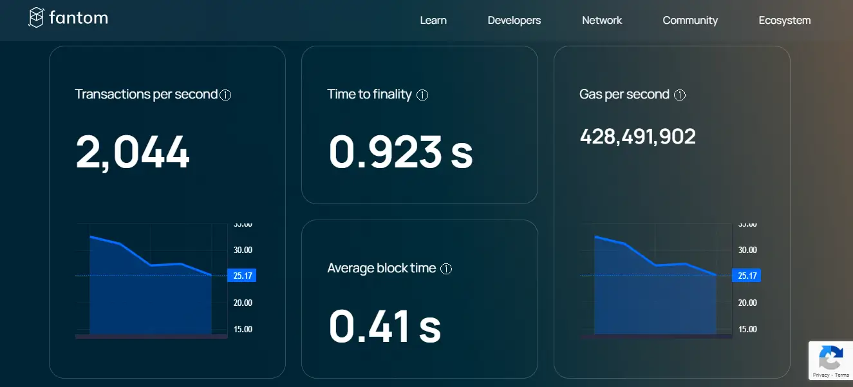This screenshot has width=853, height=387.
Task: Open info icon beside Time to finality
Action: (x=422, y=95)
